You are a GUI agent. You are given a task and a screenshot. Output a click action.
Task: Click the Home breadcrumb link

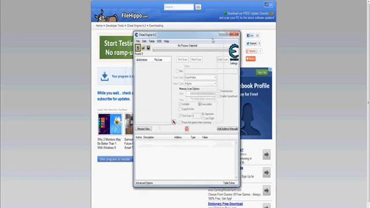click(x=99, y=25)
